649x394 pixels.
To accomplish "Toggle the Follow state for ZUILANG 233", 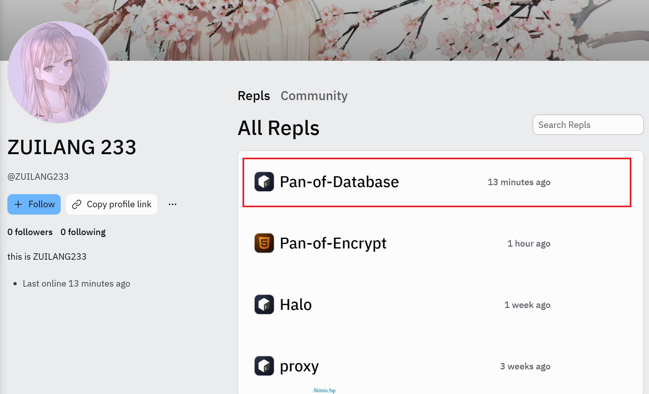I will coord(34,204).
